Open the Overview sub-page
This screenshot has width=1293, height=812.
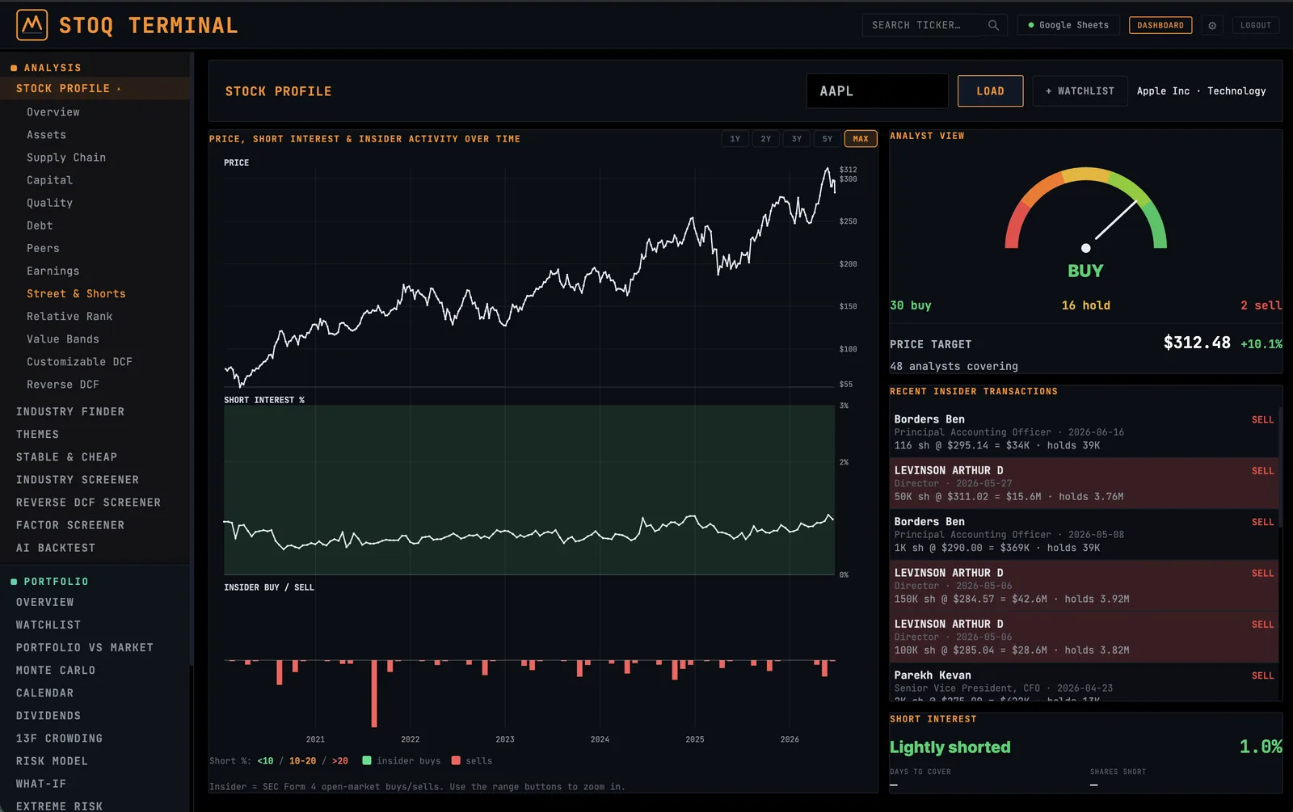pos(53,112)
